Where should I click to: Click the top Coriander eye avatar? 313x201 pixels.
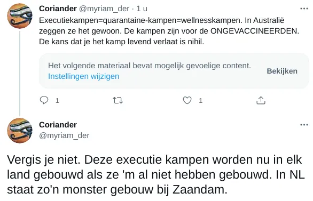coord(20,16)
